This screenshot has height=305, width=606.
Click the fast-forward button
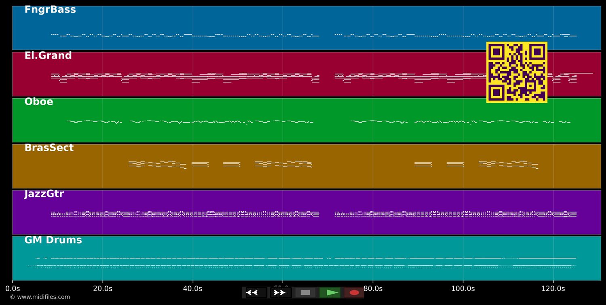pyautogui.click(x=280, y=292)
